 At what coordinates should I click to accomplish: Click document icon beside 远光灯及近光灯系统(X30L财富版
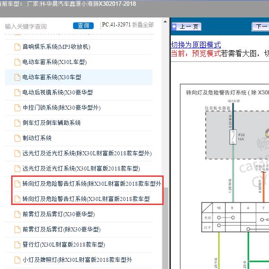(x=17, y=169)
